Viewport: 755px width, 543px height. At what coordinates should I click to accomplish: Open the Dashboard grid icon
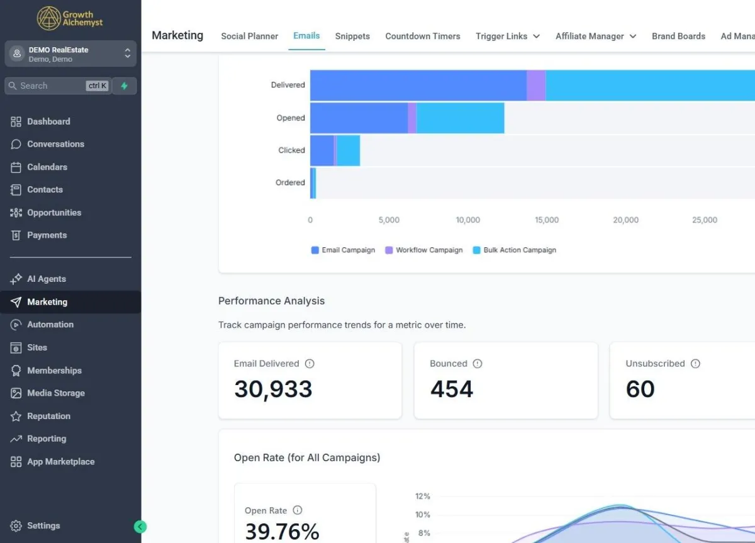16,121
